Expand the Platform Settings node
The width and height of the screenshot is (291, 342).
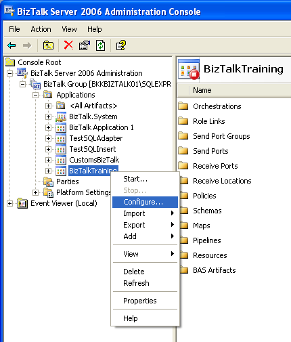[x=35, y=192]
